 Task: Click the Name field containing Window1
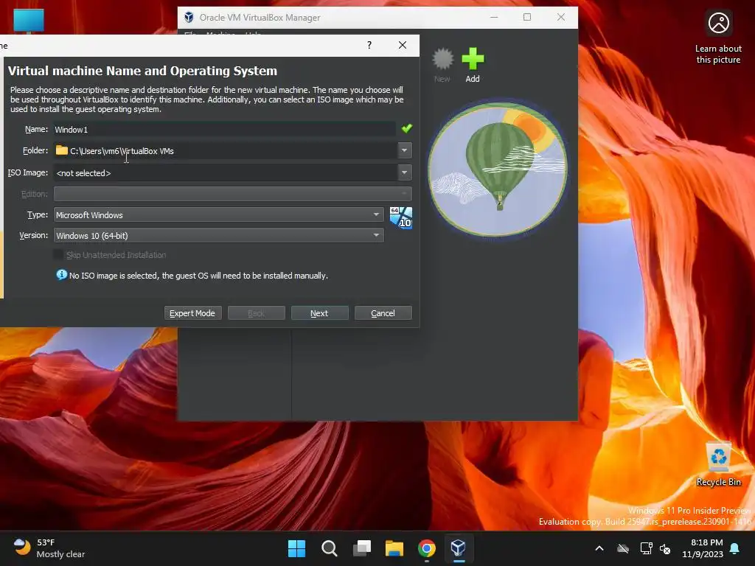click(224, 129)
